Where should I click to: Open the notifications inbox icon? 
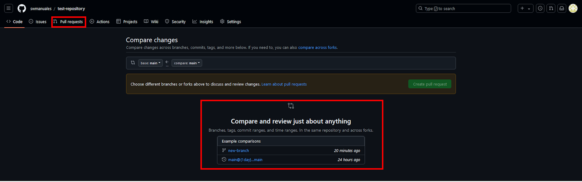click(562, 8)
